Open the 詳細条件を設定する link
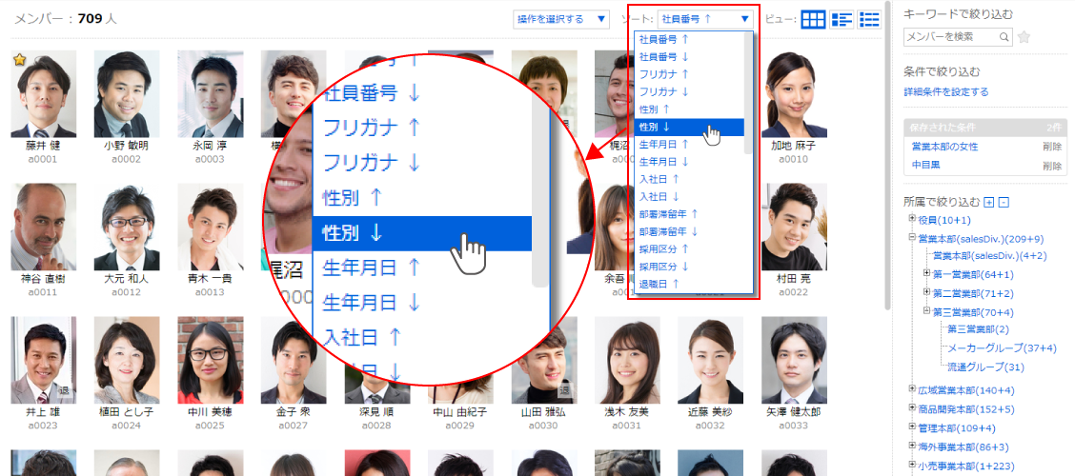Image resolution: width=1075 pixels, height=476 pixels. (946, 91)
